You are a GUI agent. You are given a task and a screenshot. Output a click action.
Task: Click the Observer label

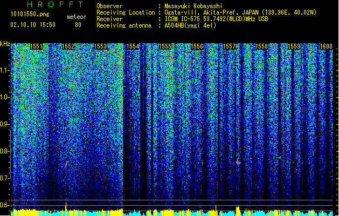pos(109,6)
